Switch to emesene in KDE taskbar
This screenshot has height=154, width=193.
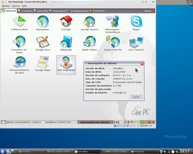(31, 152)
